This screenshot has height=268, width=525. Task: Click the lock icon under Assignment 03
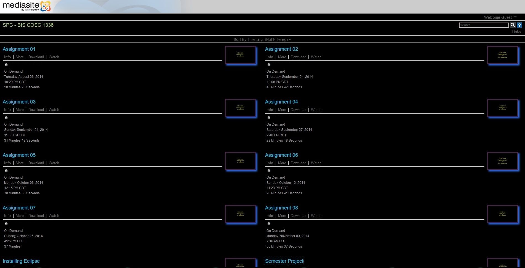click(6, 118)
